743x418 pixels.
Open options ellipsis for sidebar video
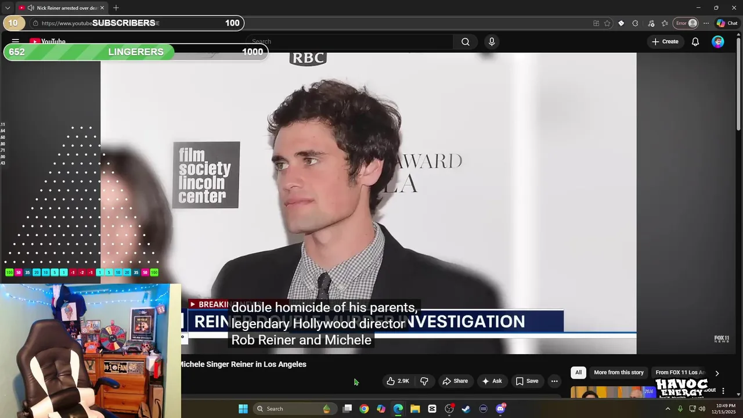[723, 391]
